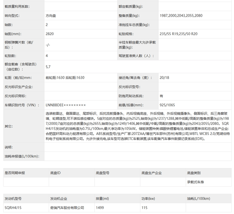Click the VIN value LNNBBDEE
Image resolution: width=234 pixels, height=214 pixels.
click(66, 105)
